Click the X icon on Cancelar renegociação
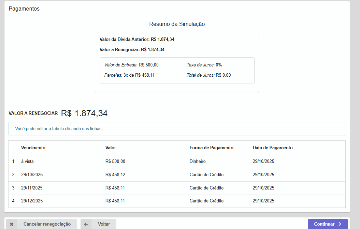The width and height of the screenshot is (360, 229). click(12, 224)
